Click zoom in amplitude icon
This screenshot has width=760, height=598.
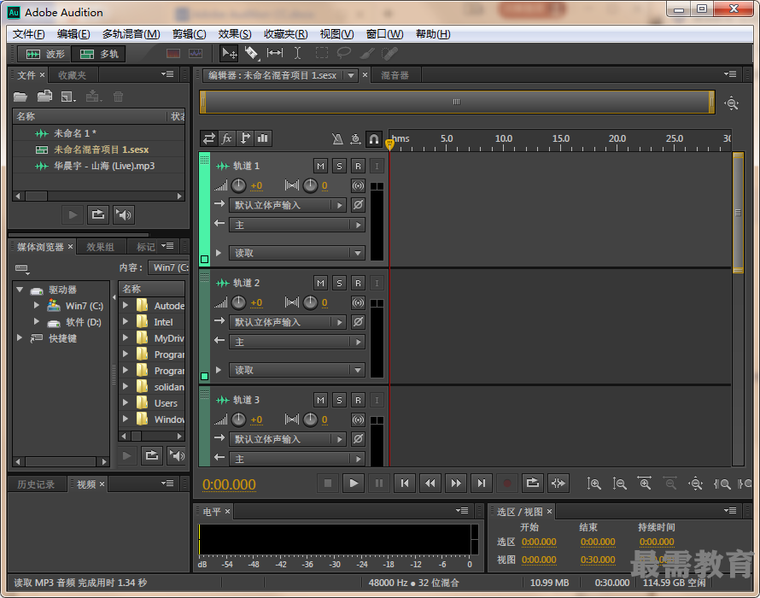[593, 484]
